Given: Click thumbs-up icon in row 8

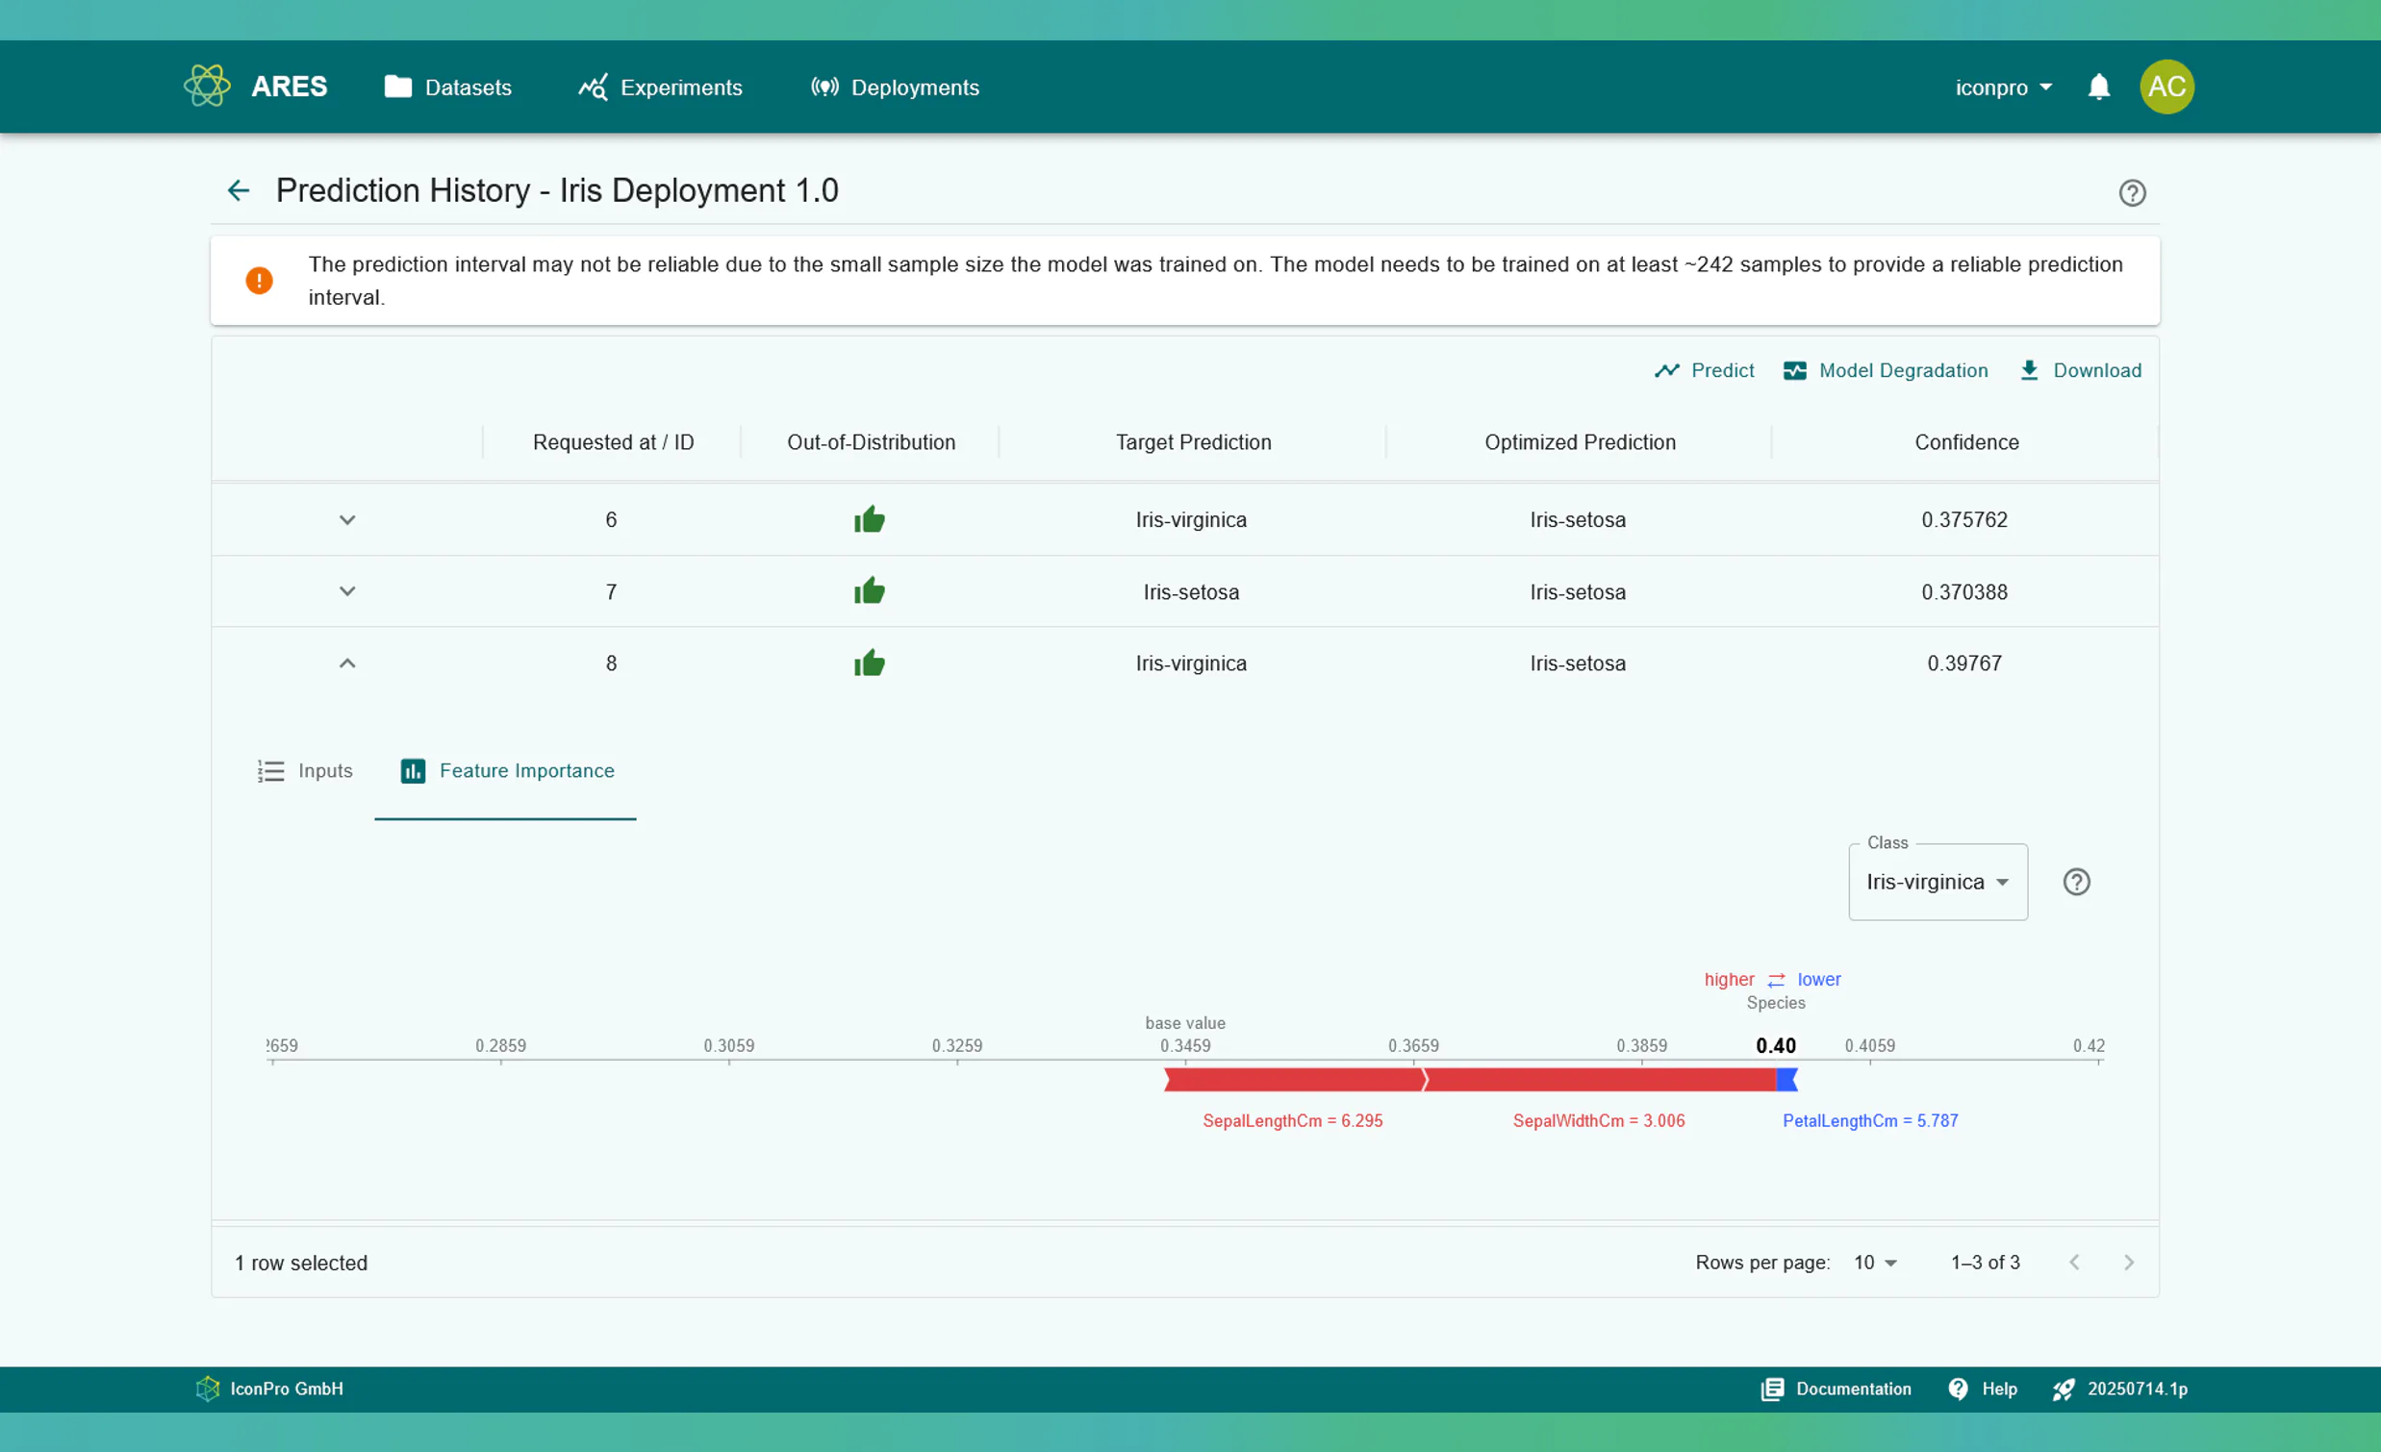Looking at the screenshot, I should (x=869, y=663).
